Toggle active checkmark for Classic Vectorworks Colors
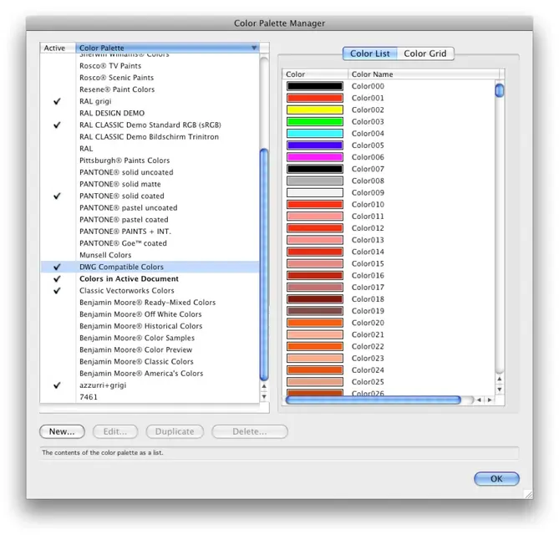This screenshot has height=535, width=559. (57, 291)
